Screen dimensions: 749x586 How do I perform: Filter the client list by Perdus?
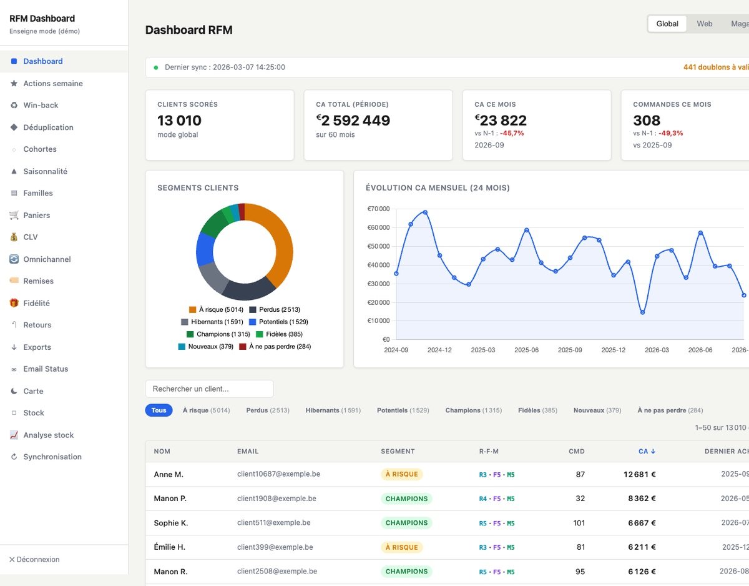tap(268, 410)
